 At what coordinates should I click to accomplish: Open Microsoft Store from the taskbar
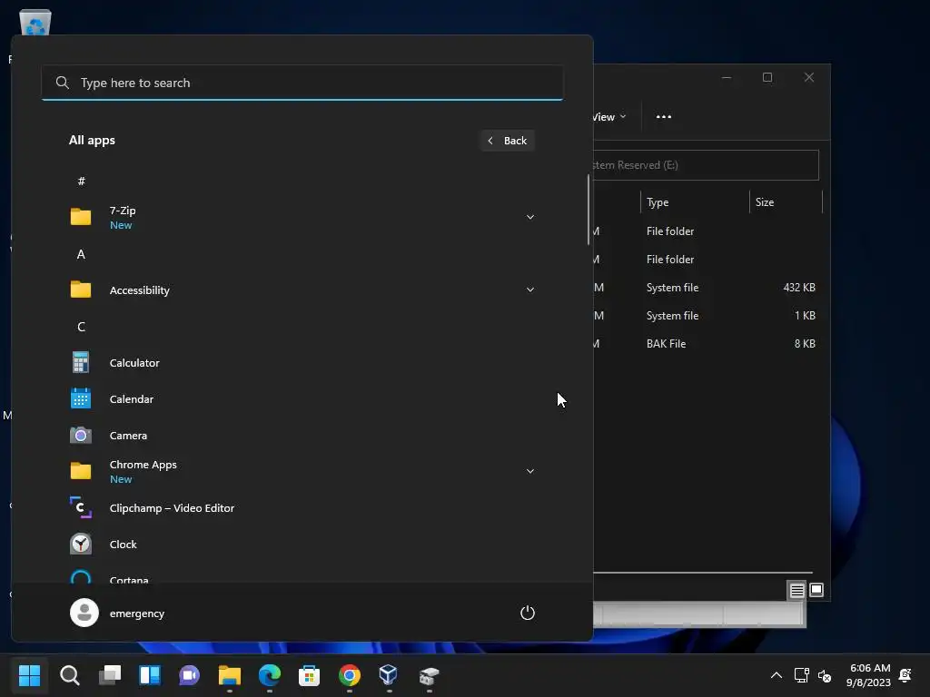pyautogui.click(x=309, y=675)
